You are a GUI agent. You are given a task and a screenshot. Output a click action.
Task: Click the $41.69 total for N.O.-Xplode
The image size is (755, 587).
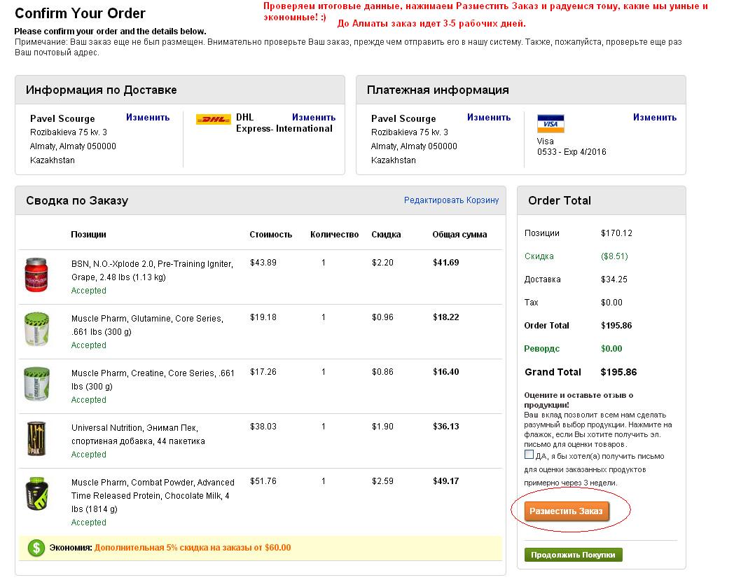tap(446, 263)
